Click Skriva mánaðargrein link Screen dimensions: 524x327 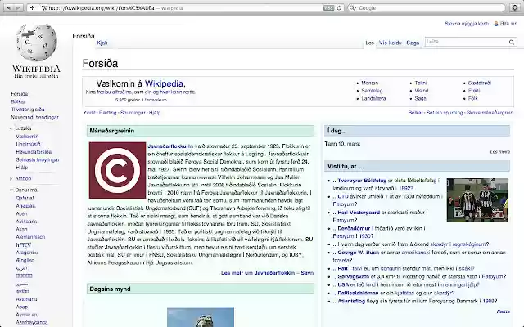[x=490, y=113]
